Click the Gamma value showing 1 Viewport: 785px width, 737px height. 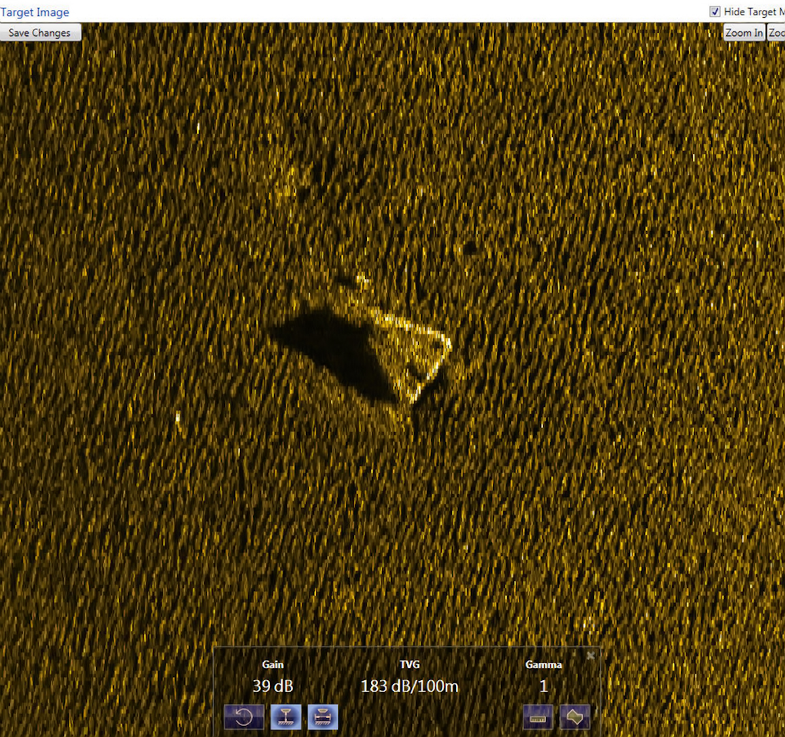(x=544, y=687)
